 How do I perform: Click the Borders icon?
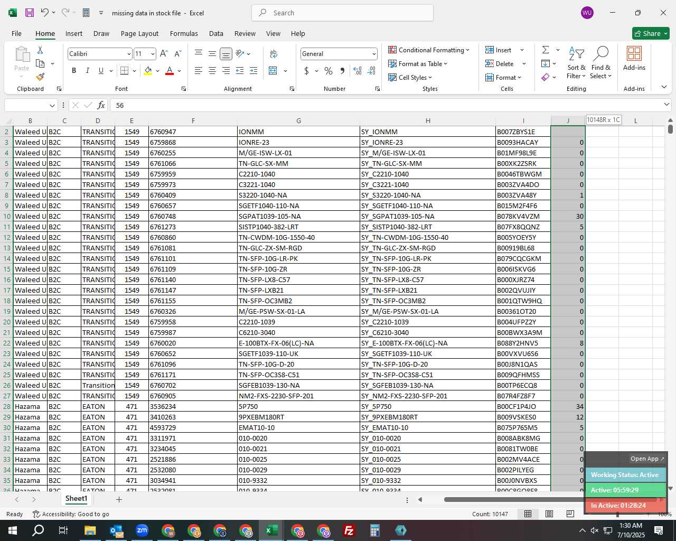(125, 70)
